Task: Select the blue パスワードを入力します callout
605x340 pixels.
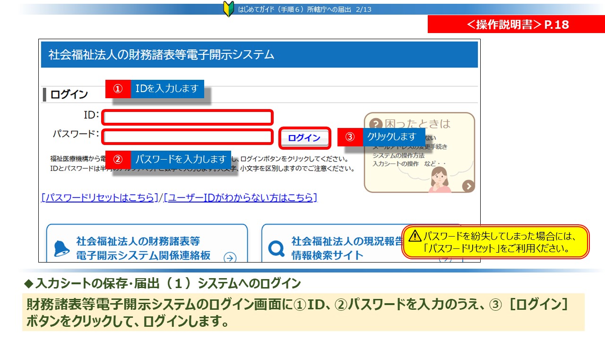Action: tap(181, 159)
